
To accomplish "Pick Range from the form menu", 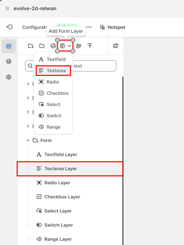I will pyautogui.click(x=53, y=127).
